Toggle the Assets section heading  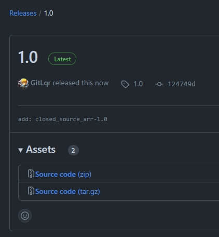[40, 150]
